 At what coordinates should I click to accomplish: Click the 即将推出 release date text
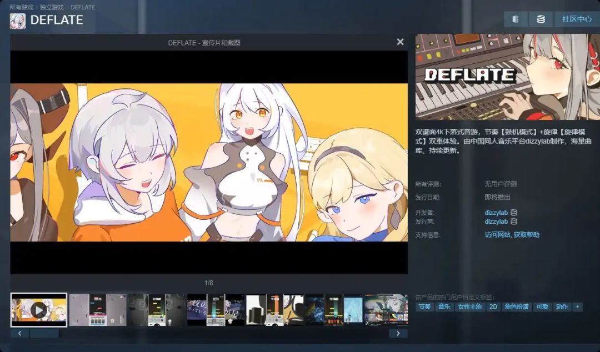coord(497,198)
